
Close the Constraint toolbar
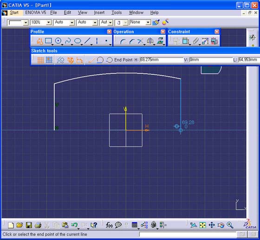[217, 32]
